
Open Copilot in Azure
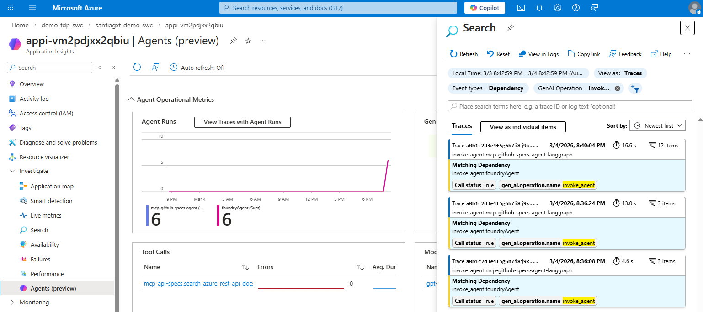pyautogui.click(x=485, y=8)
